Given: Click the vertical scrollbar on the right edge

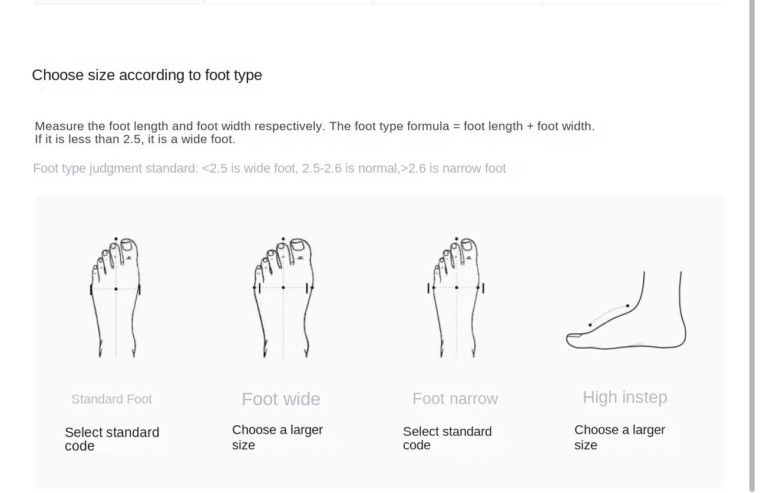Looking at the screenshot, I should 752,236.
